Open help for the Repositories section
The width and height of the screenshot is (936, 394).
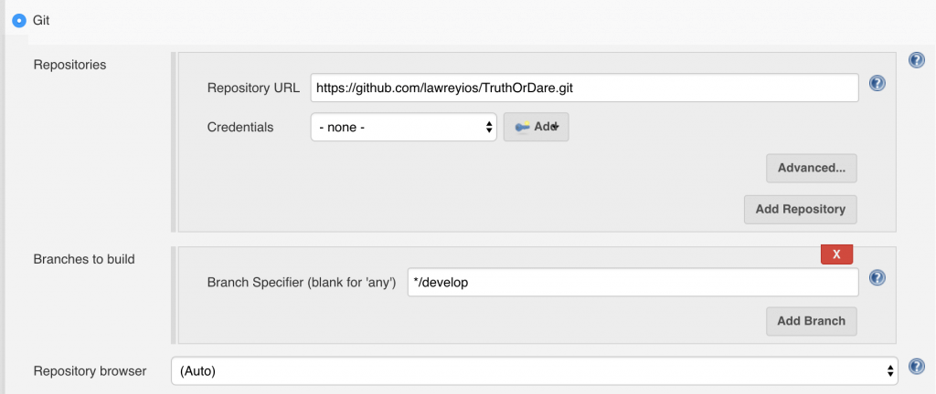click(917, 60)
